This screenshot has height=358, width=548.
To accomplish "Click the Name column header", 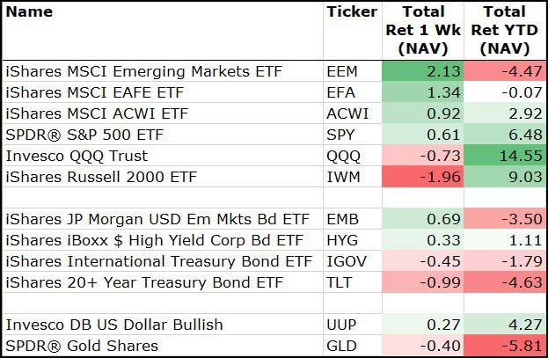I will click(x=29, y=12).
